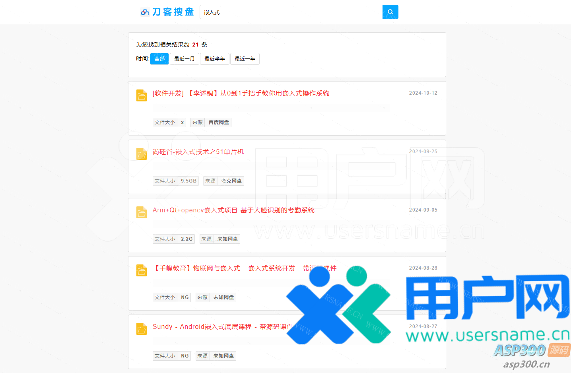Filter results by 最近半年

tap(215, 59)
